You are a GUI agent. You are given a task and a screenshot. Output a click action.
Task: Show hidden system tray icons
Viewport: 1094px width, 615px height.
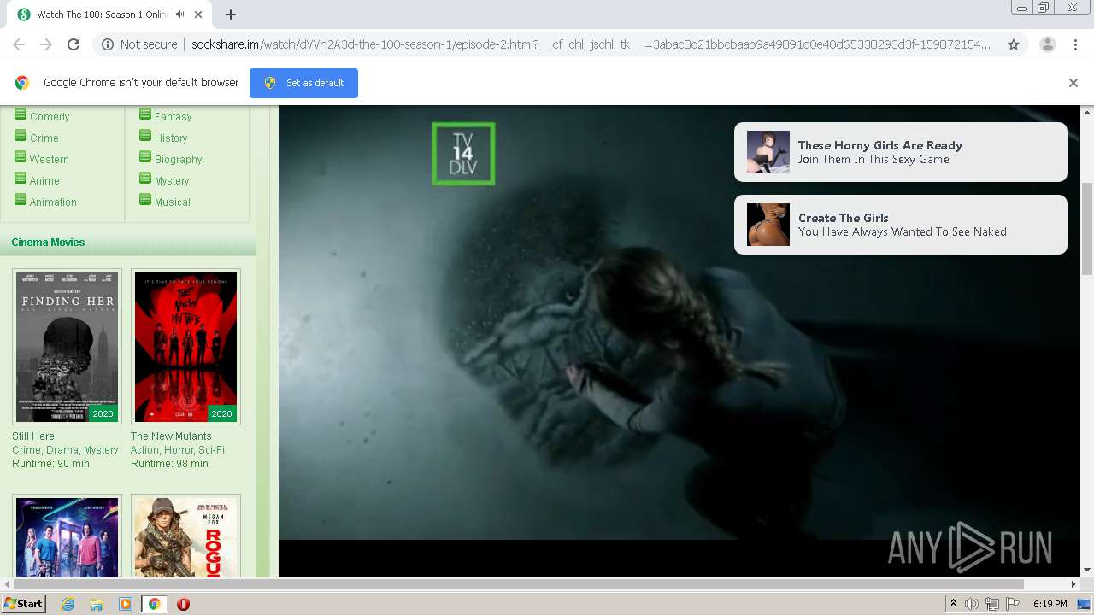point(953,604)
